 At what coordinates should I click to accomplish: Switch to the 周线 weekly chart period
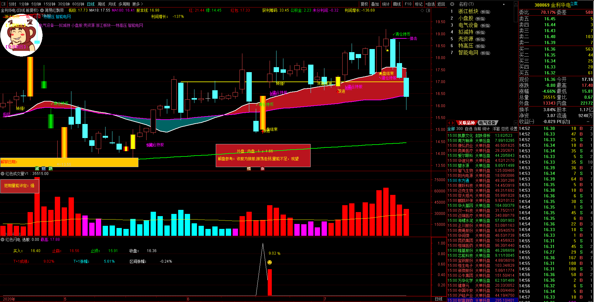(x=101, y=4)
